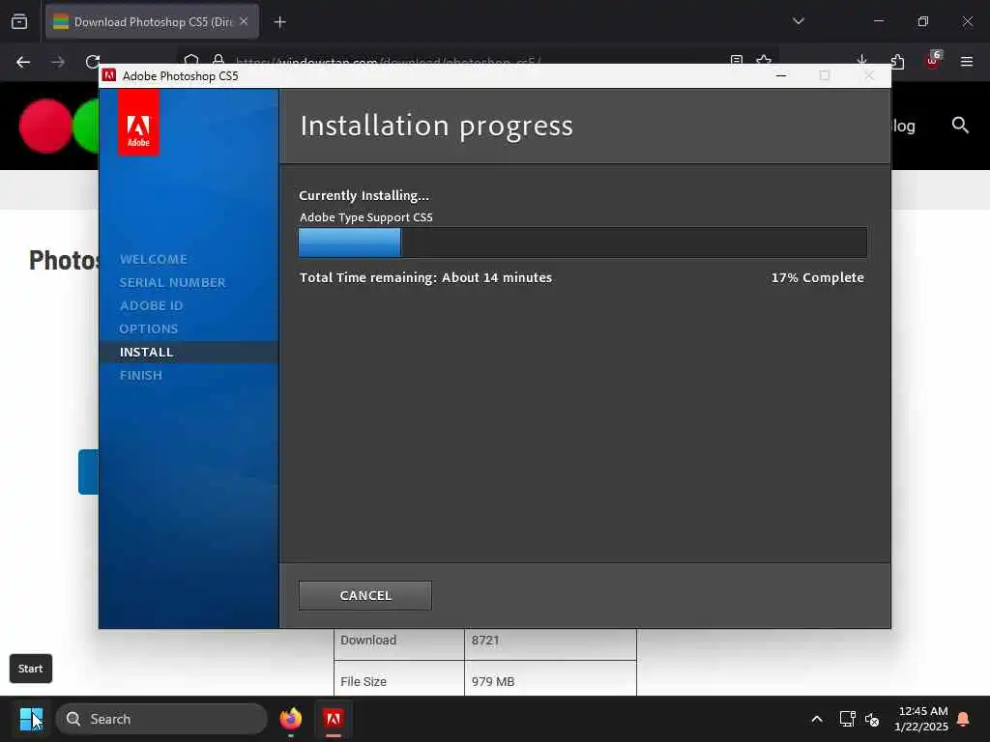Screen dimensions: 990x742
Task: Click 'Total Time remaining: About 14 minutes' text
Action: pyautogui.click(x=425, y=277)
